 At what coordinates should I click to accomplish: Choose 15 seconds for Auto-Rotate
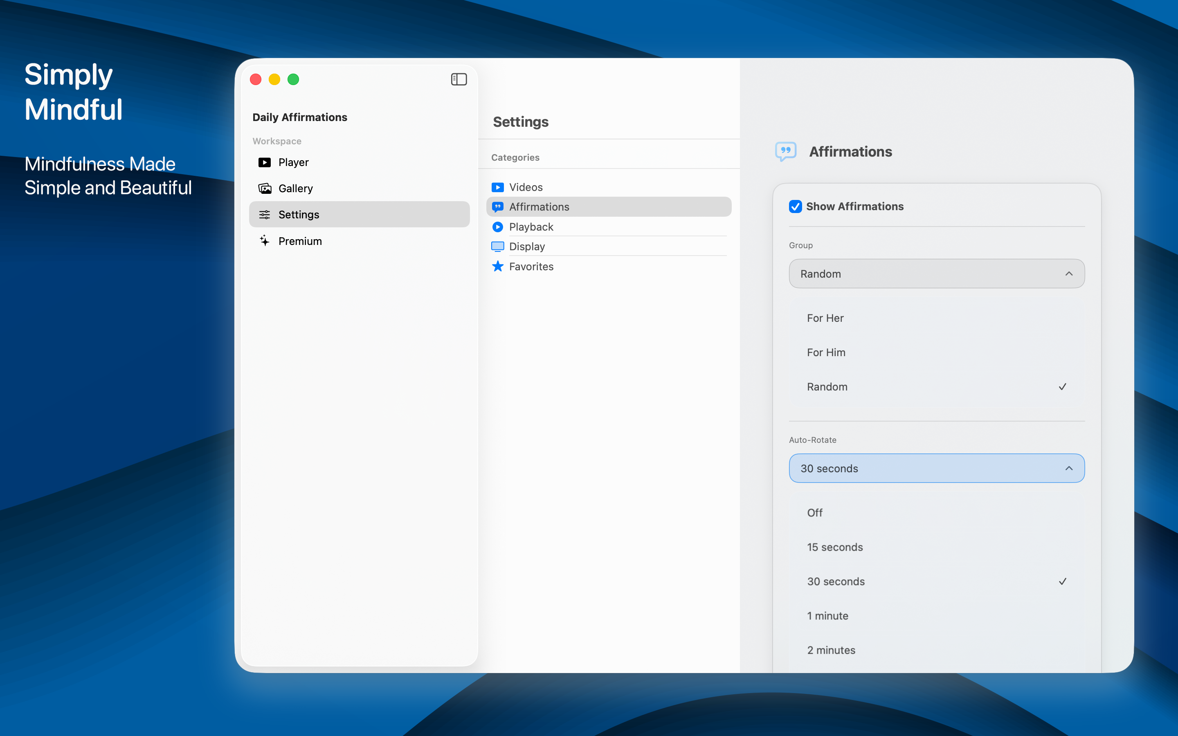[x=834, y=547]
